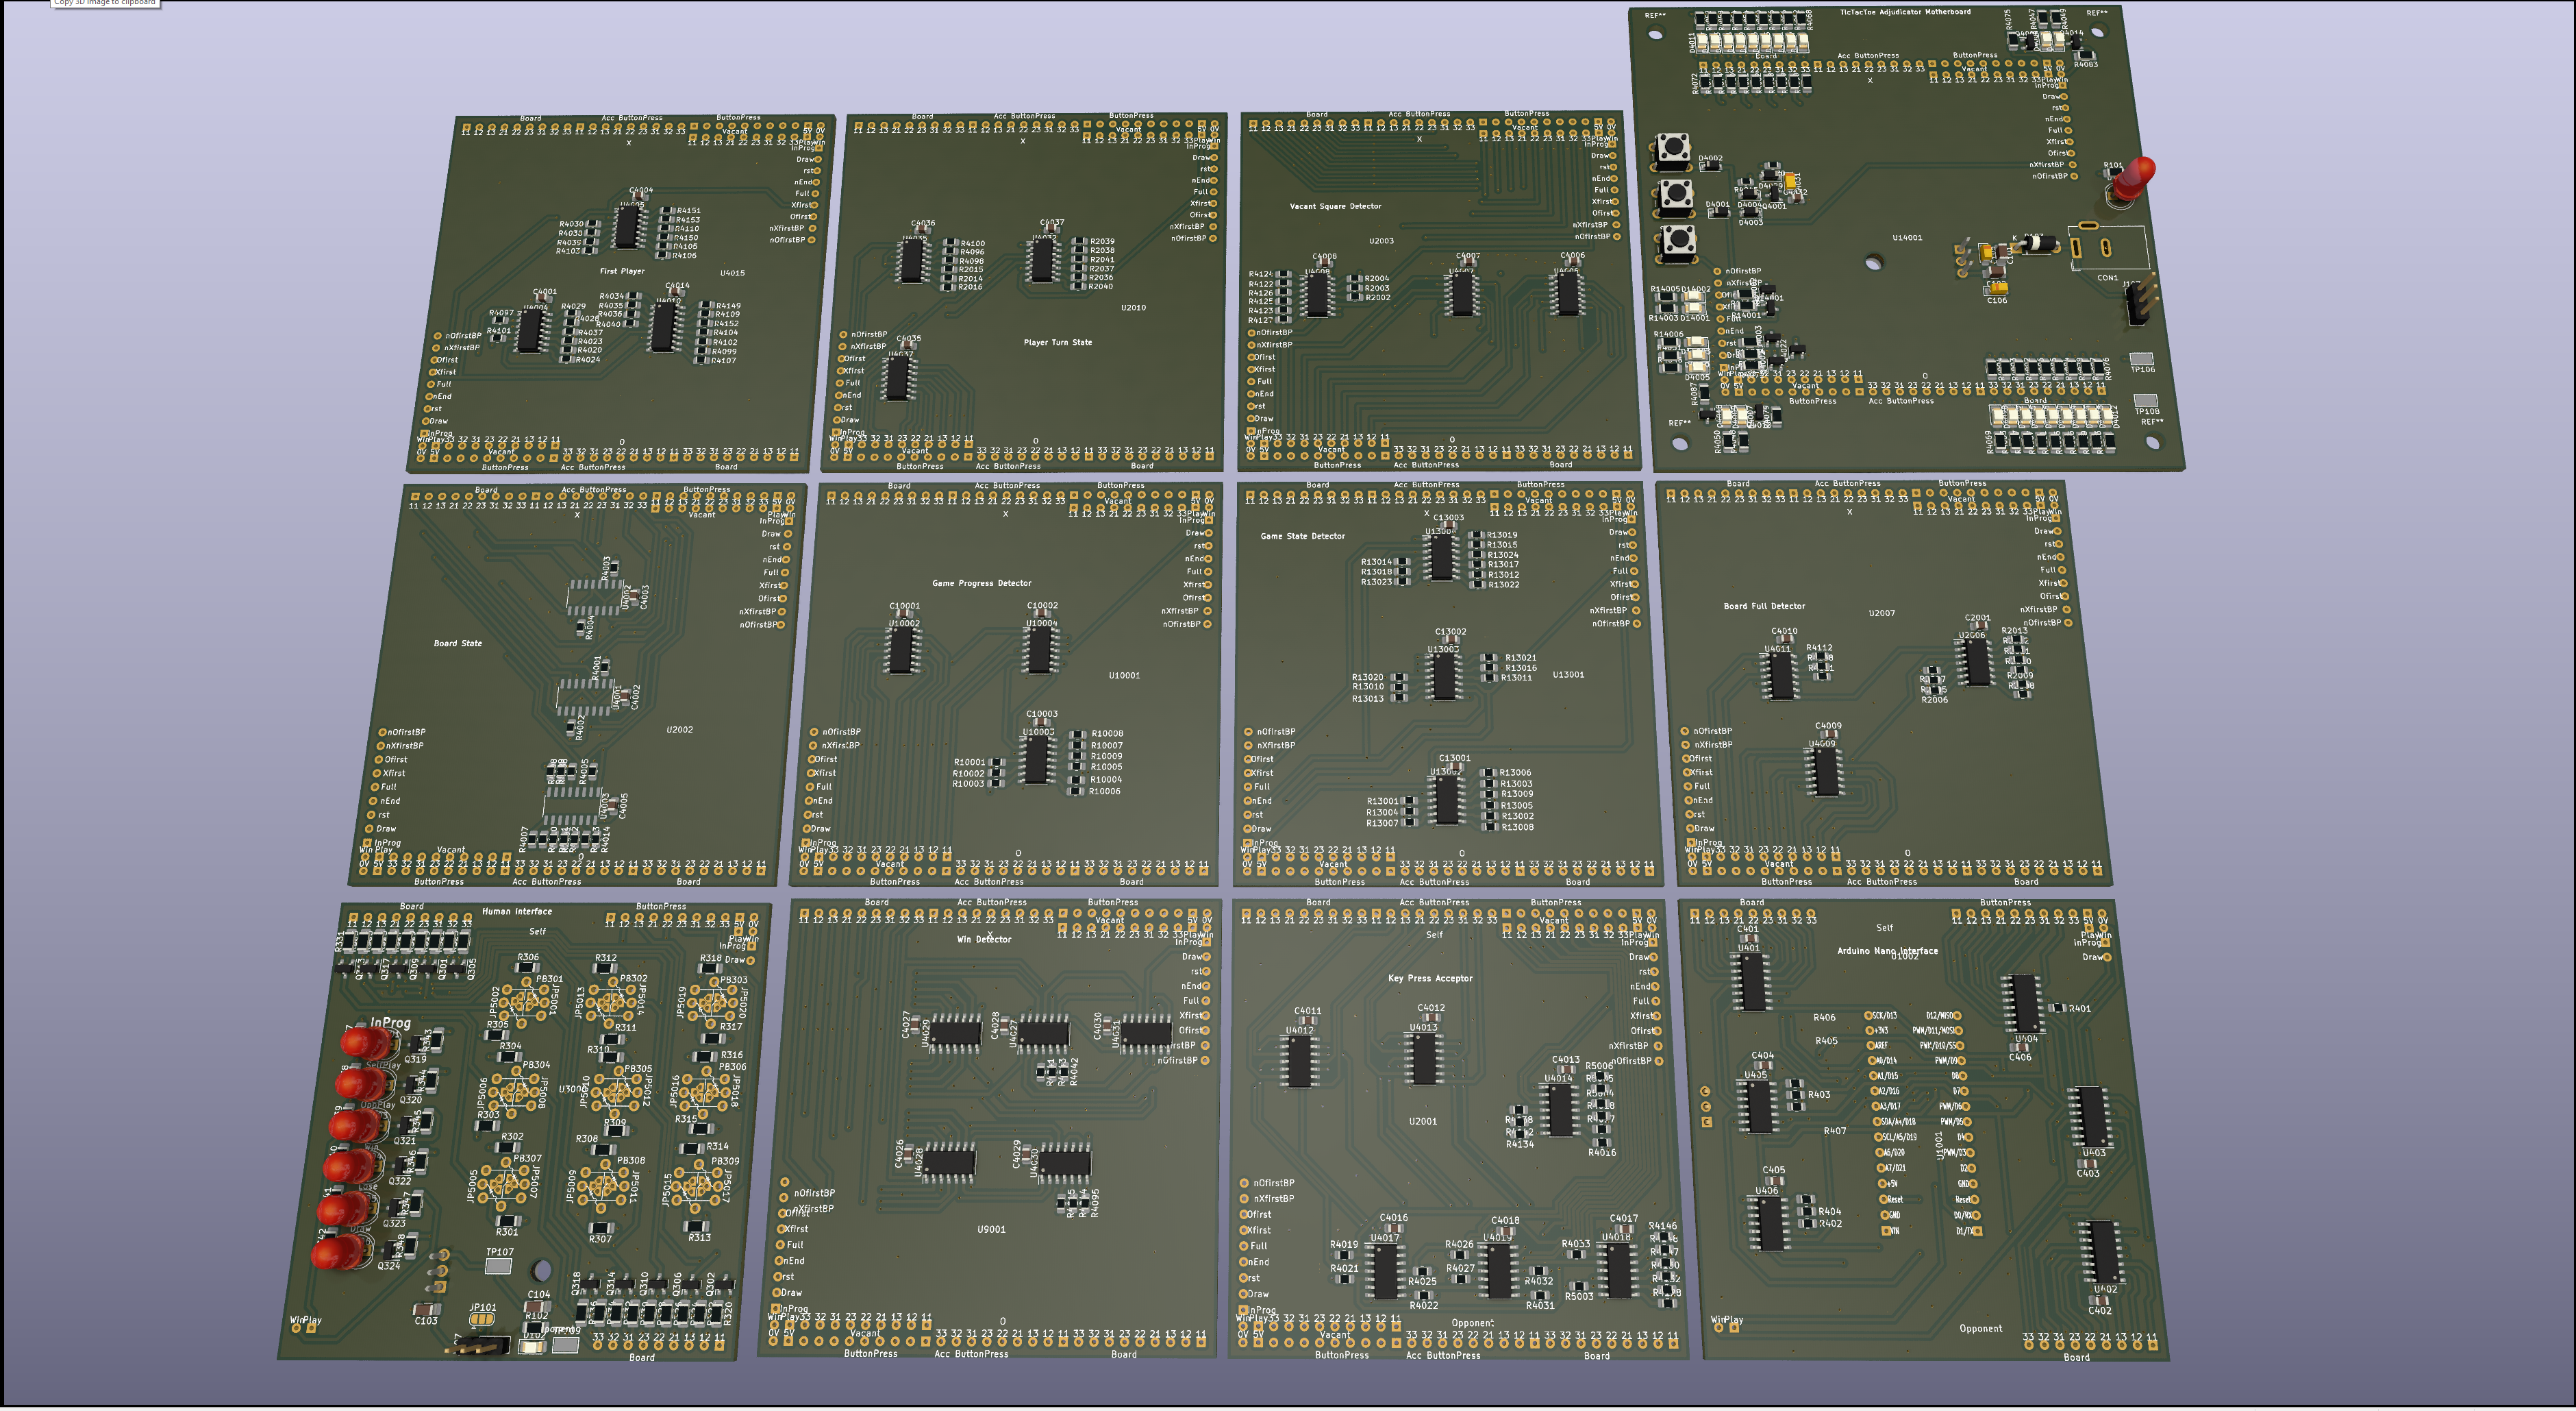Click the R407 resistor label
Screen dimensions: 2576x1411
tap(1834, 1131)
